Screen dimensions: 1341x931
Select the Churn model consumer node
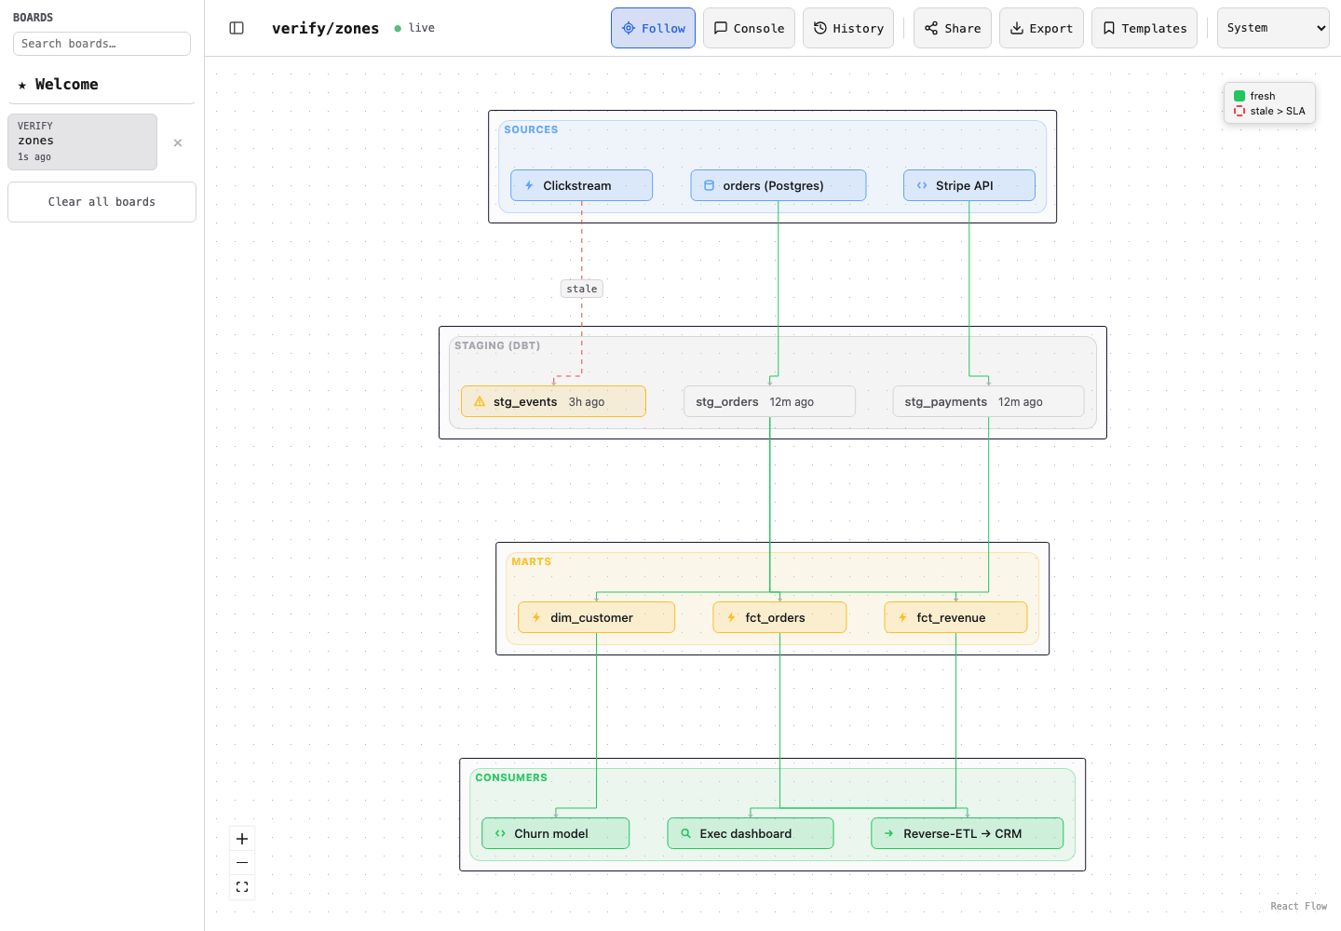[x=555, y=833]
